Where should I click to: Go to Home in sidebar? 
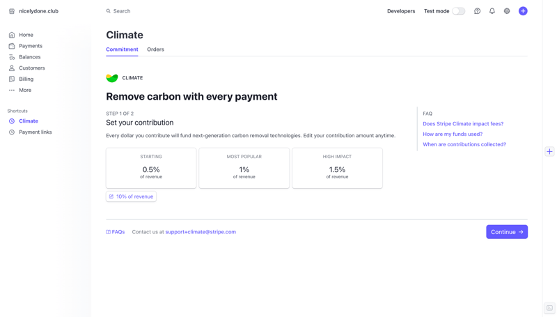click(26, 35)
